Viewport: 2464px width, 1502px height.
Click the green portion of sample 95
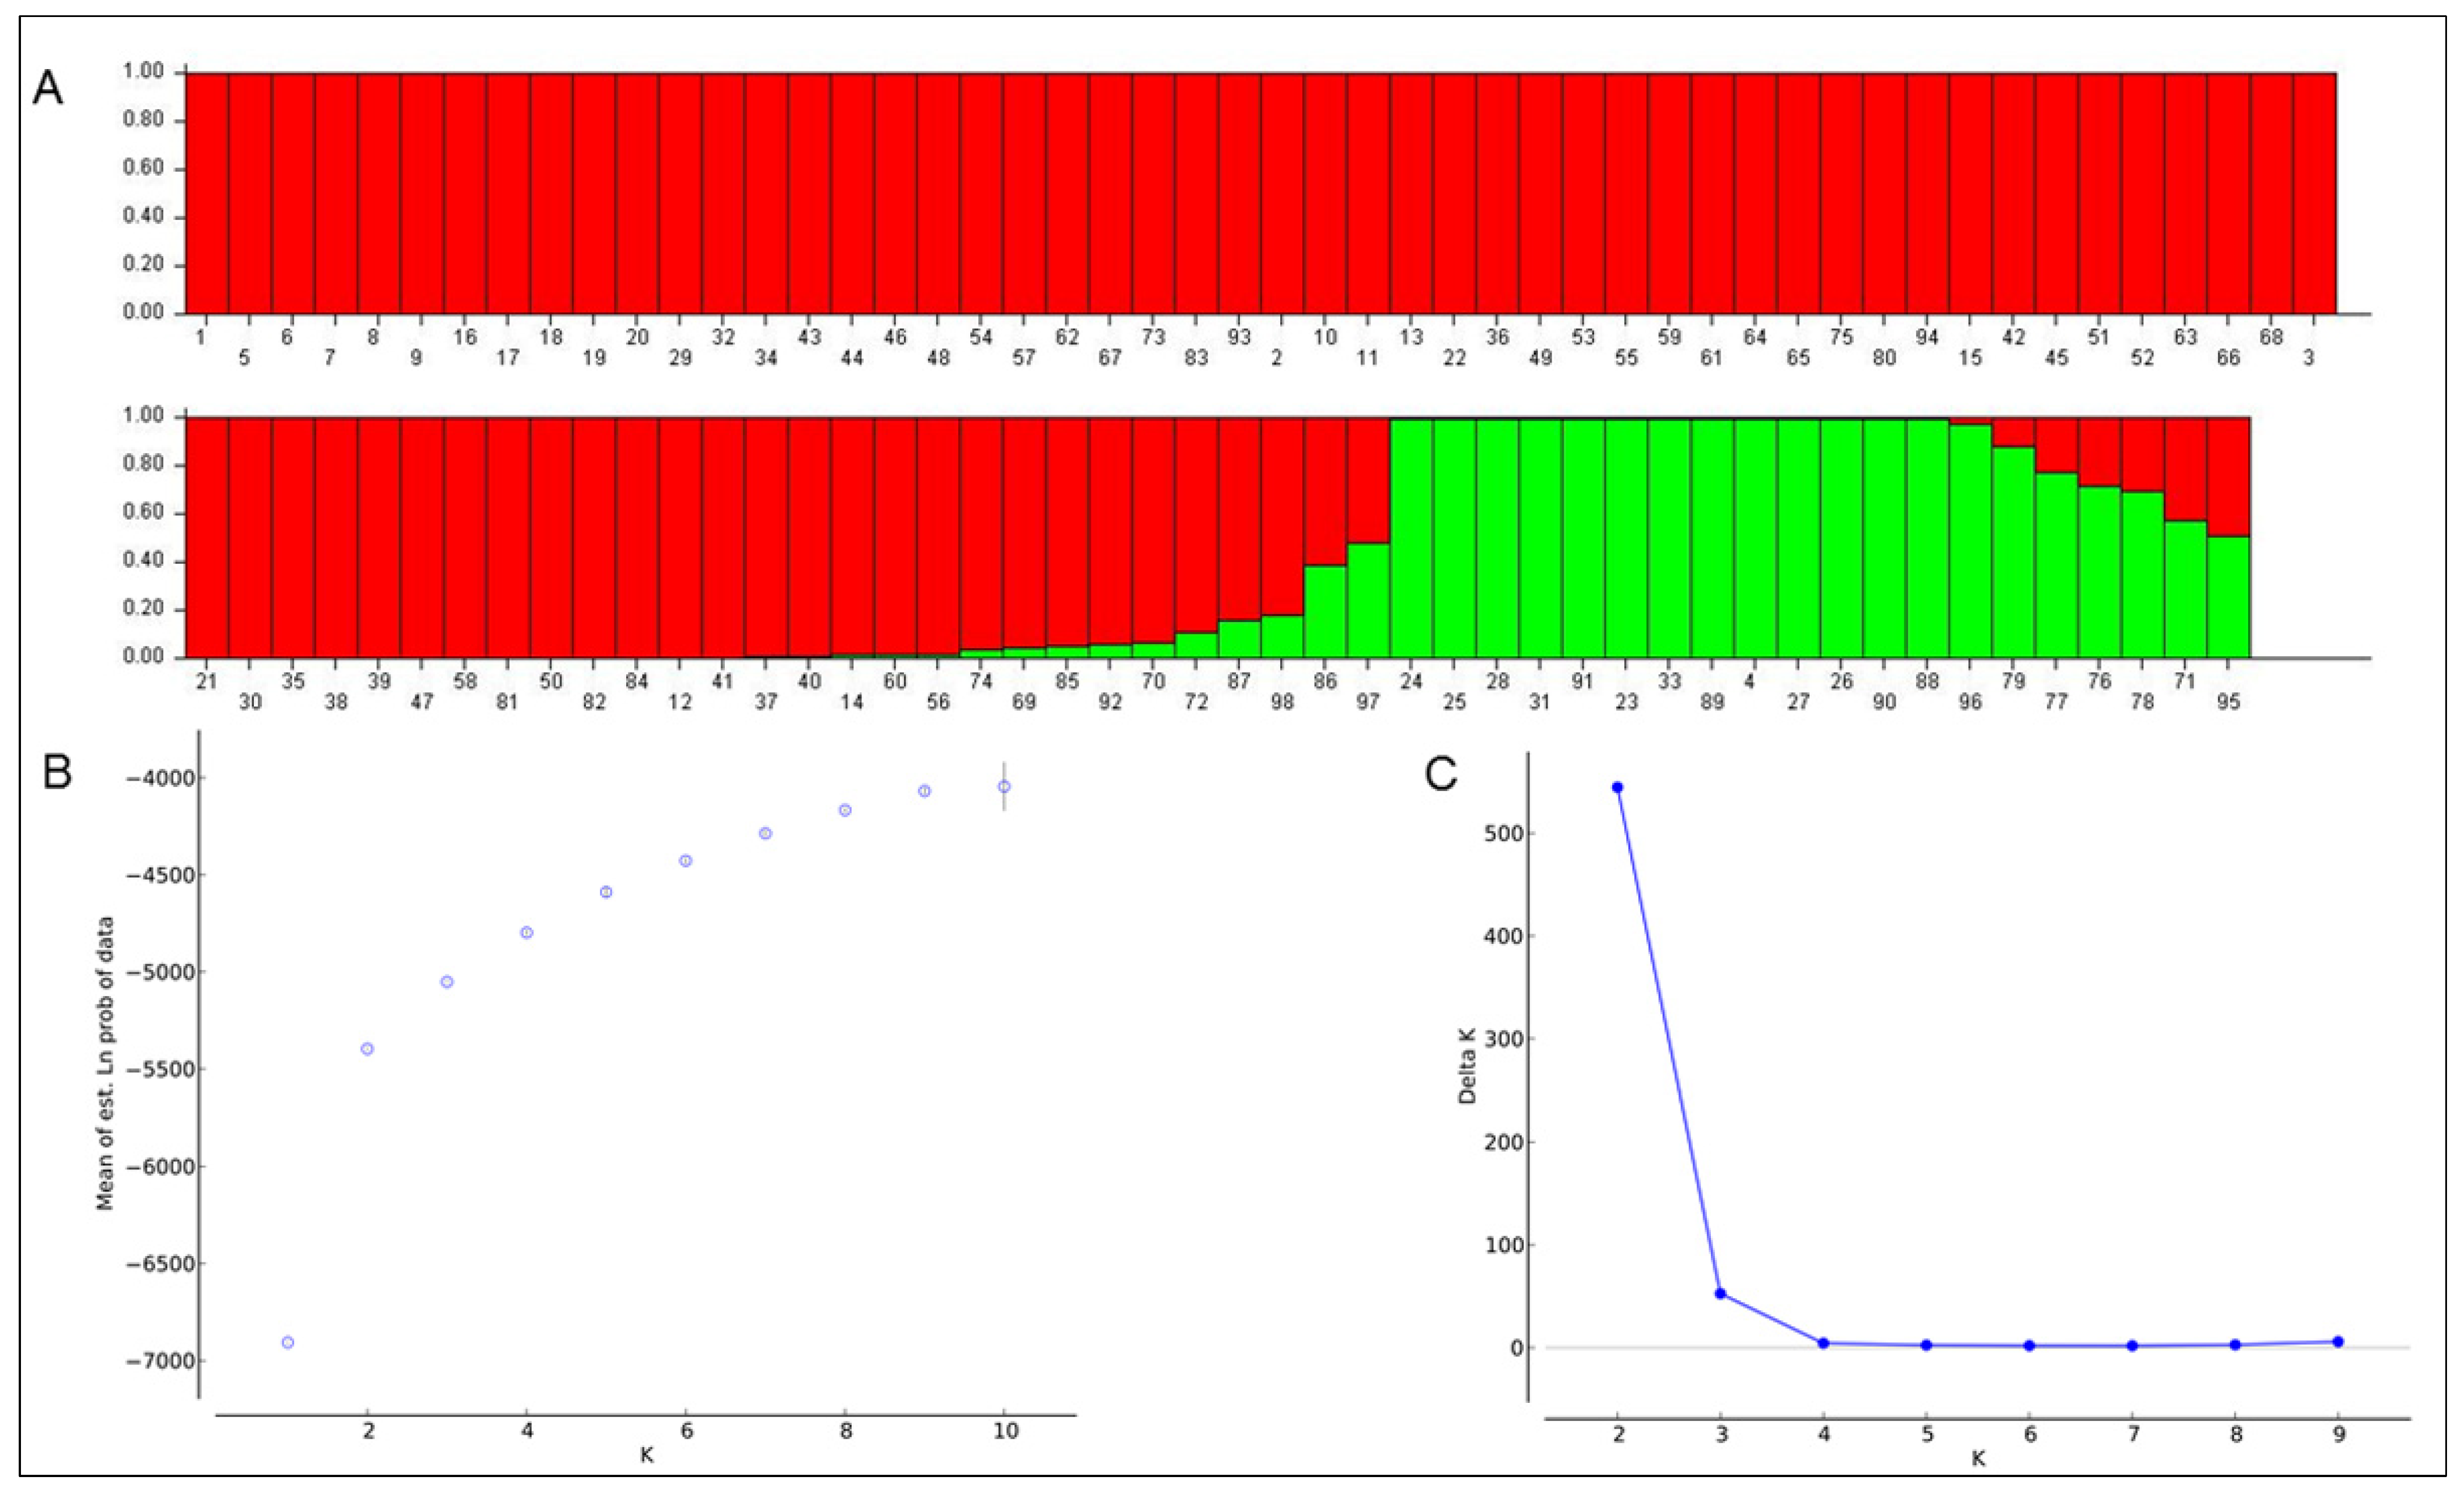[2228, 598]
